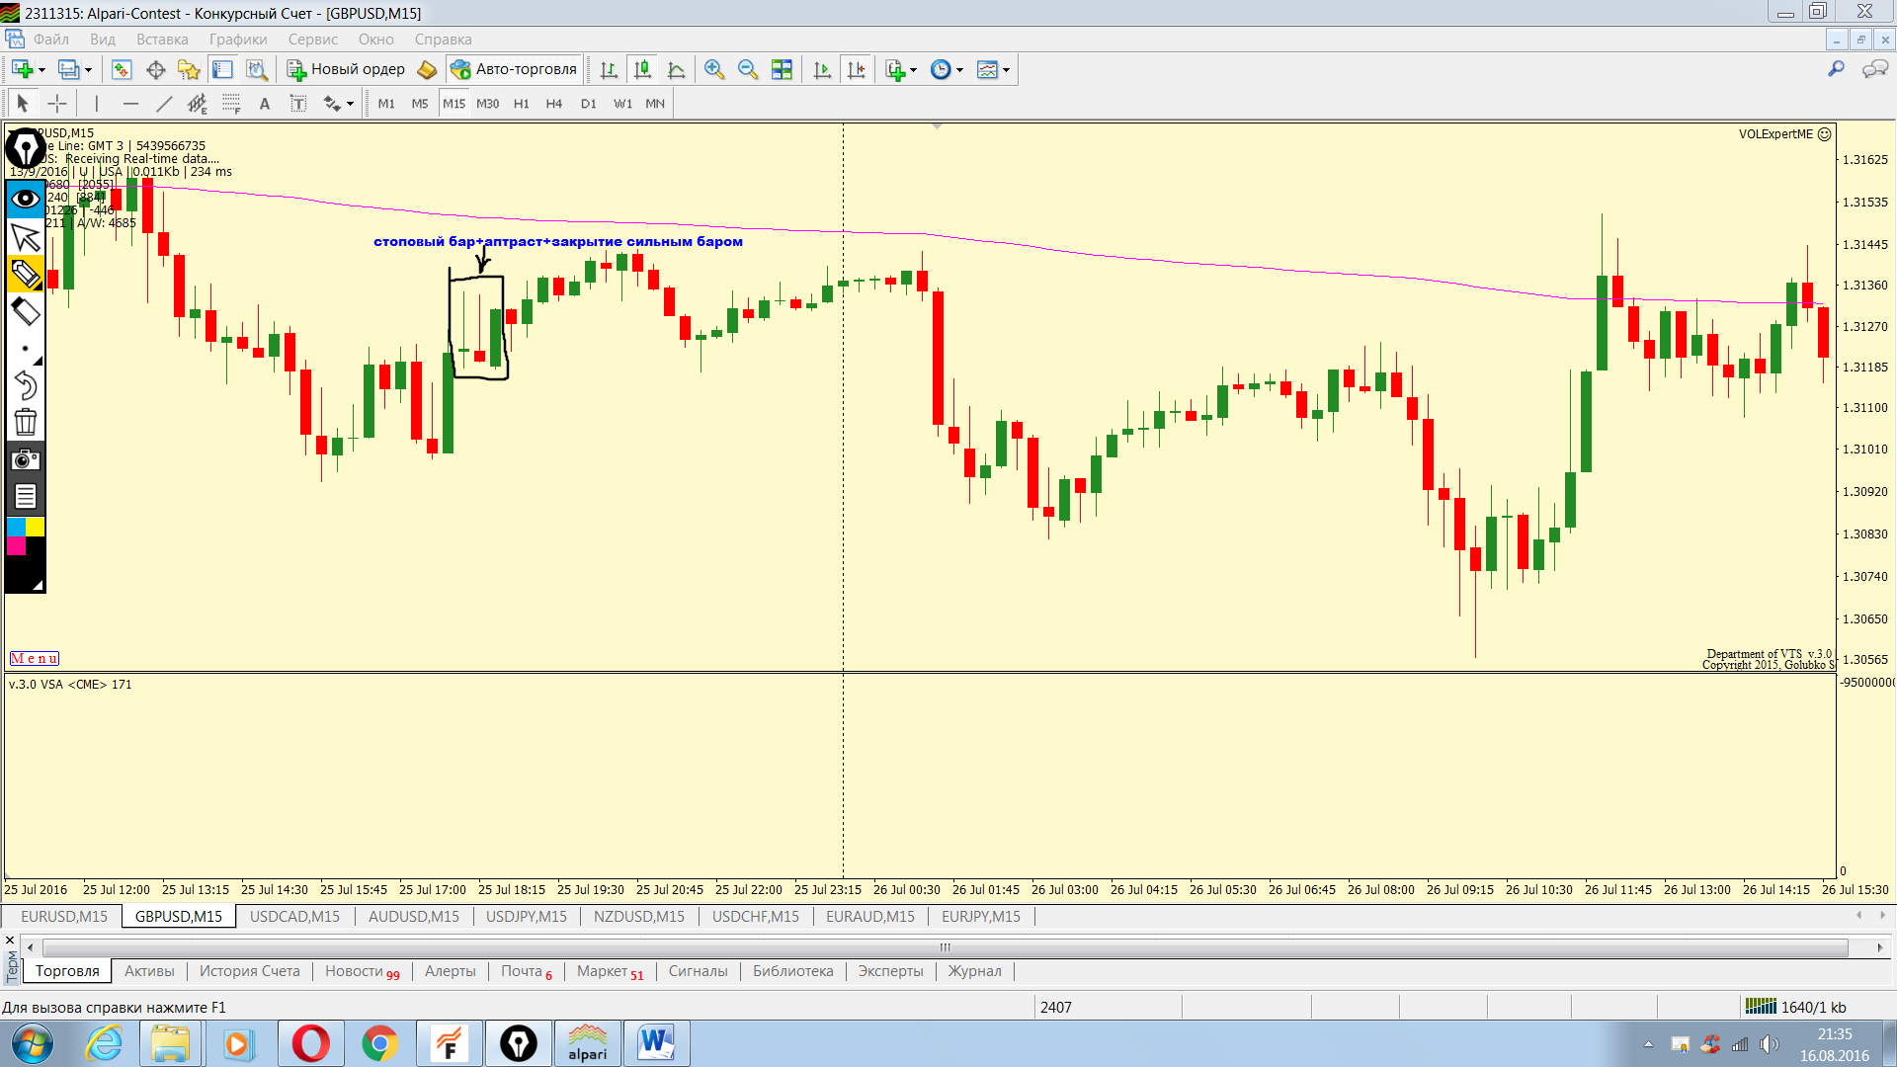Open the Вставка menu
The image size is (1897, 1067).
[x=162, y=40]
